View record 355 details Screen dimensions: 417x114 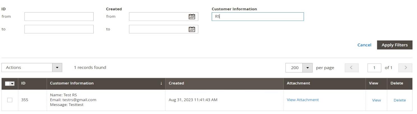coord(376,100)
